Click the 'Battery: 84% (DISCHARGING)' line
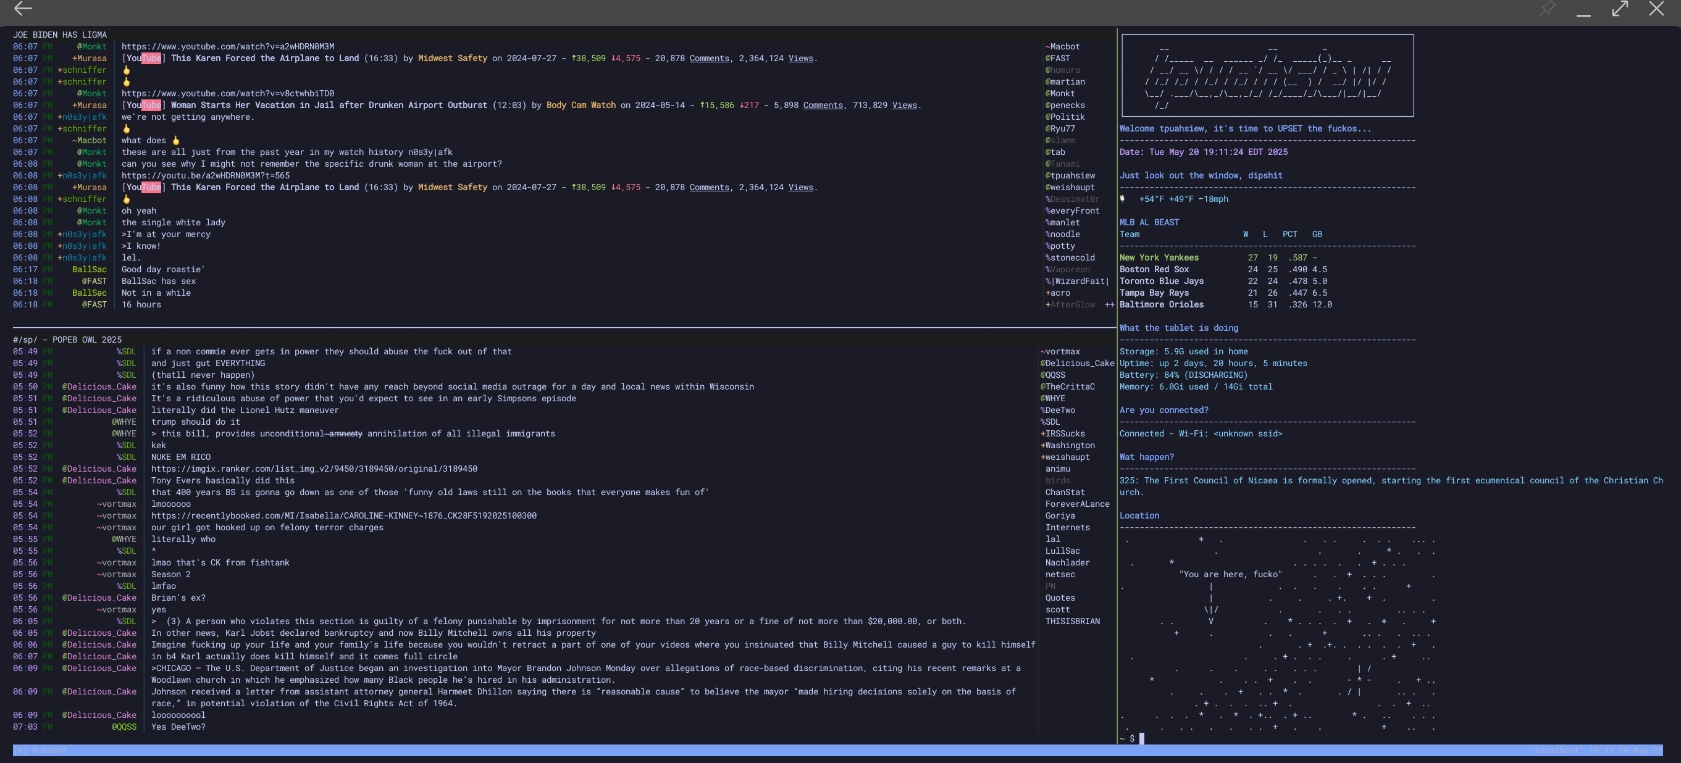This screenshot has width=1681, height=763. click(x=1183, y=375)
